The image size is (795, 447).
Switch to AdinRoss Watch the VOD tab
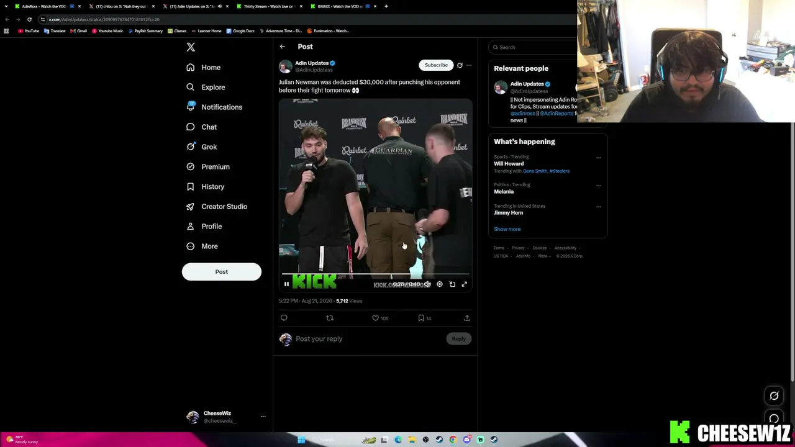click(x=47, y=6)
